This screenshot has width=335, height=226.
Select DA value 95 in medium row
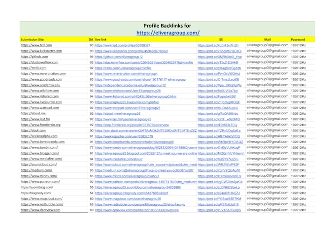[x=92, y=170]
